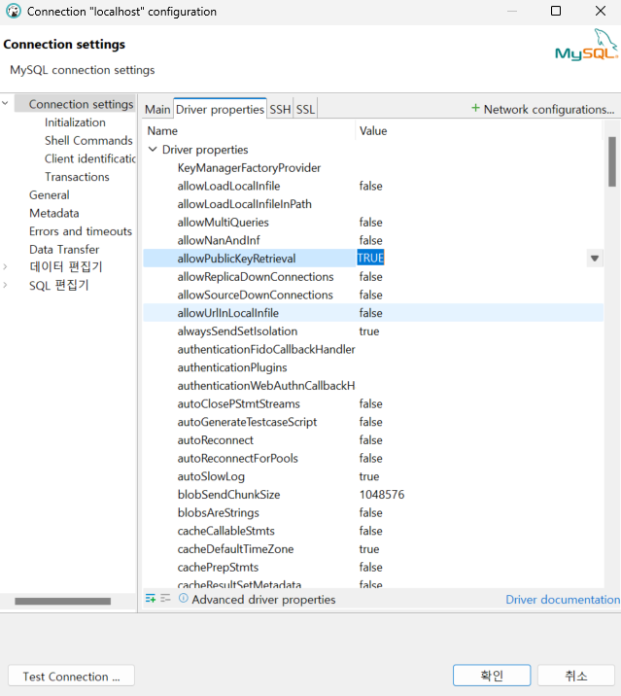The image size is (621, 696).
Task: Click the info icon beside Advanced driver properties
Action: click(184, 599)
